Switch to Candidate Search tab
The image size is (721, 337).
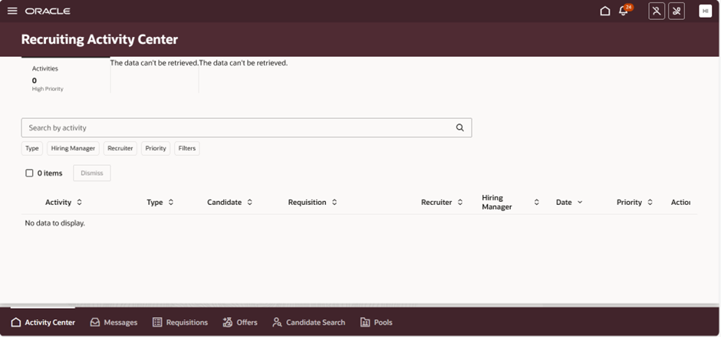308,322
